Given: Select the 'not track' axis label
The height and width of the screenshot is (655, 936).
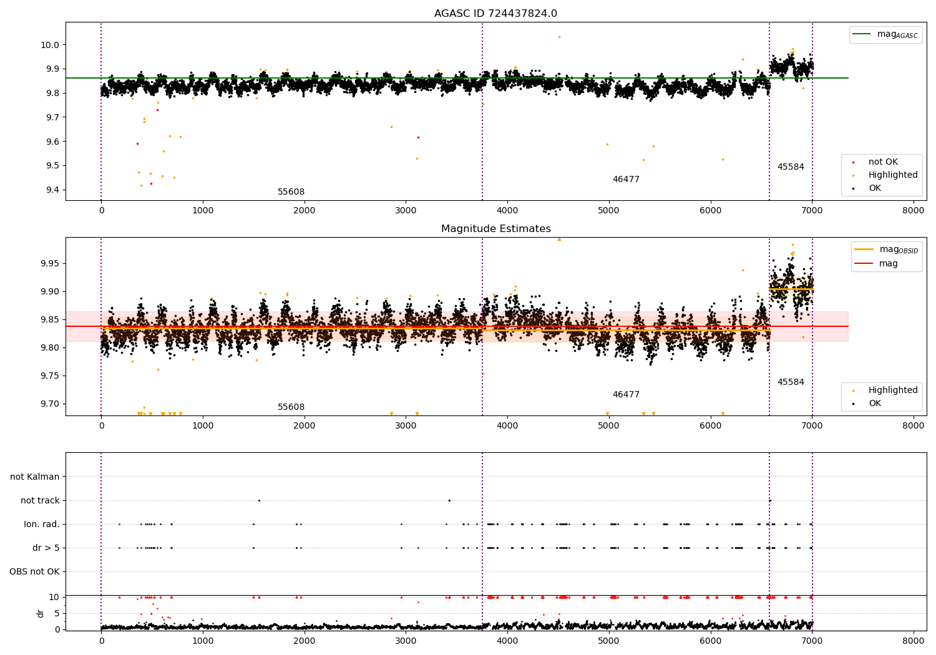Looking at the screenshot, I should [40, 500].
